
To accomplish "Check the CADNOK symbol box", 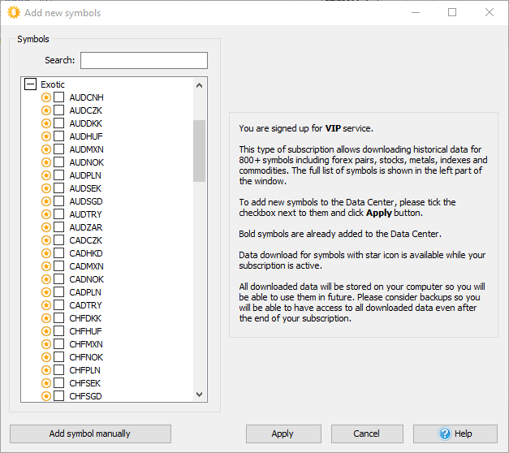I will [59, 279].
